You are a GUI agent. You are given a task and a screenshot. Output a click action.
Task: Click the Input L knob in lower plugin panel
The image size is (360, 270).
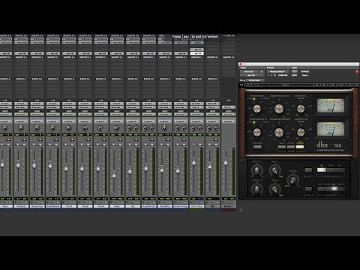(256, 170)
